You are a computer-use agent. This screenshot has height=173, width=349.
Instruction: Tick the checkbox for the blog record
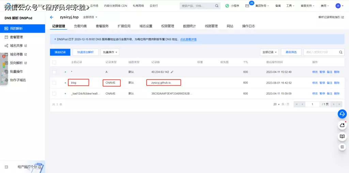coord(54,83)
